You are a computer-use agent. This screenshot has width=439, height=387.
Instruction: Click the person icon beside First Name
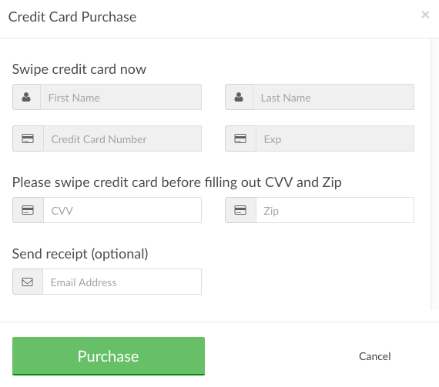pyautogui.click(x=26, y=97)
